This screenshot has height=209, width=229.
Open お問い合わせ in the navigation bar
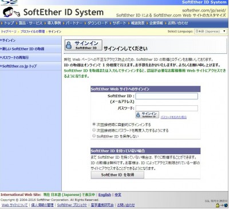pyautogui.click(x=178, y=23)
